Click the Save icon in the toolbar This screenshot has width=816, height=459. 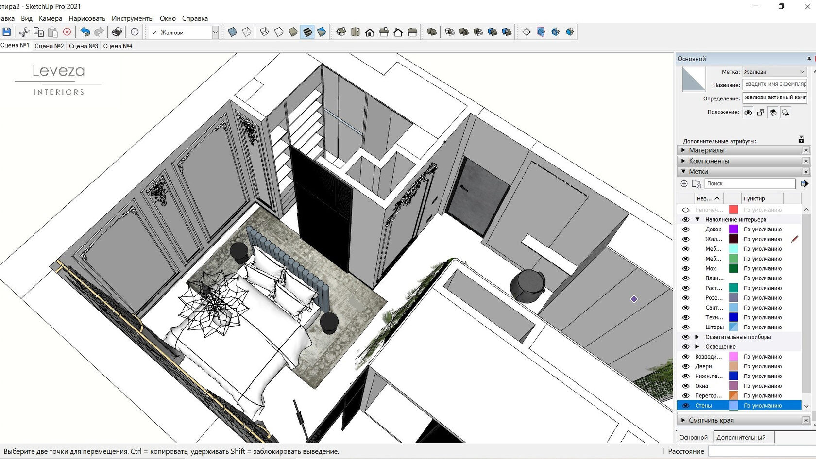click(x=7, y=32)
